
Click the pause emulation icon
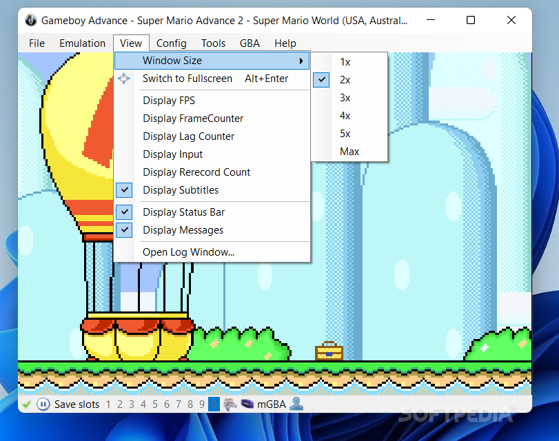[x=43, y=404]
